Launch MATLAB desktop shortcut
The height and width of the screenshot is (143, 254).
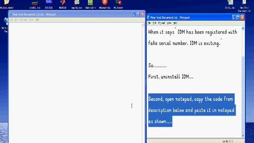tap(63, 4)
